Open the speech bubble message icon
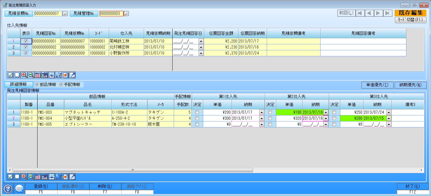The height and width of the screenshot is (196, 431). (x=19, y=189)
